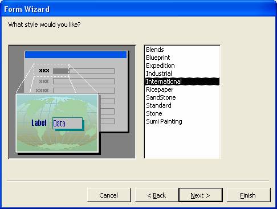The width and height of the screenshot is (277, 209).
Task: Click the highlighted International style
Action: [182, 81]
